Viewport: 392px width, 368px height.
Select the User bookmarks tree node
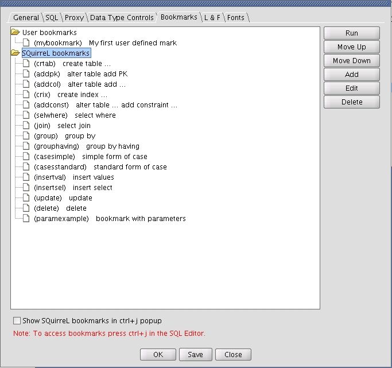(49, 33)
